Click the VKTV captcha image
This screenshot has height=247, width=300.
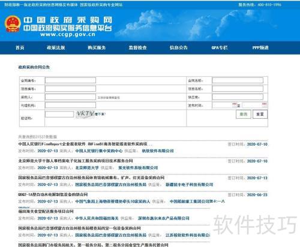coord(85,114)
